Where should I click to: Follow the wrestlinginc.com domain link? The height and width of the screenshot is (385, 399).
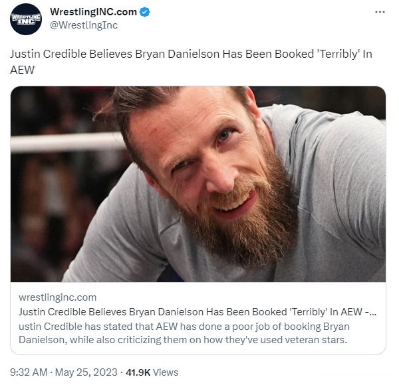coord(57,297)
